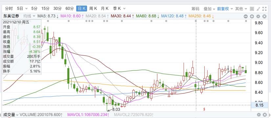Click the 涨幅 -4.38% row
271x118 pixels.
pyautogui.click(x=22, y=51)
